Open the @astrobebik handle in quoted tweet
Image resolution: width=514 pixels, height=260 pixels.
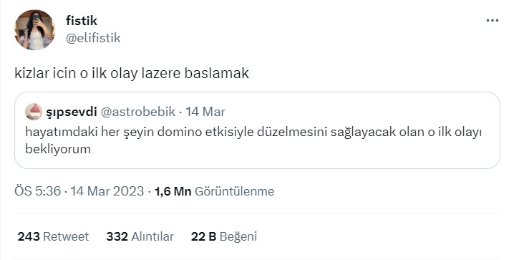click(x=138, y=112)
